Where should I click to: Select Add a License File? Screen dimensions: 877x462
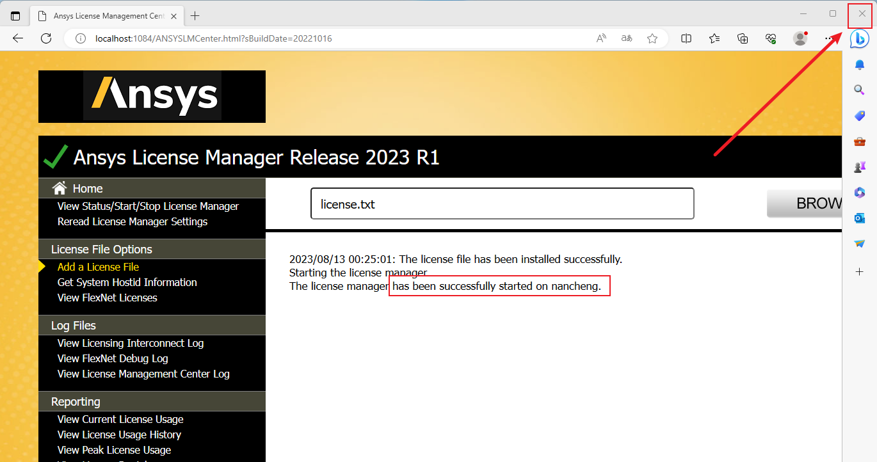[98, 267]
